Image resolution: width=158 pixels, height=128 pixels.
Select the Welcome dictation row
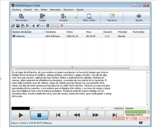pyautogui.click(x=80, y=36)
